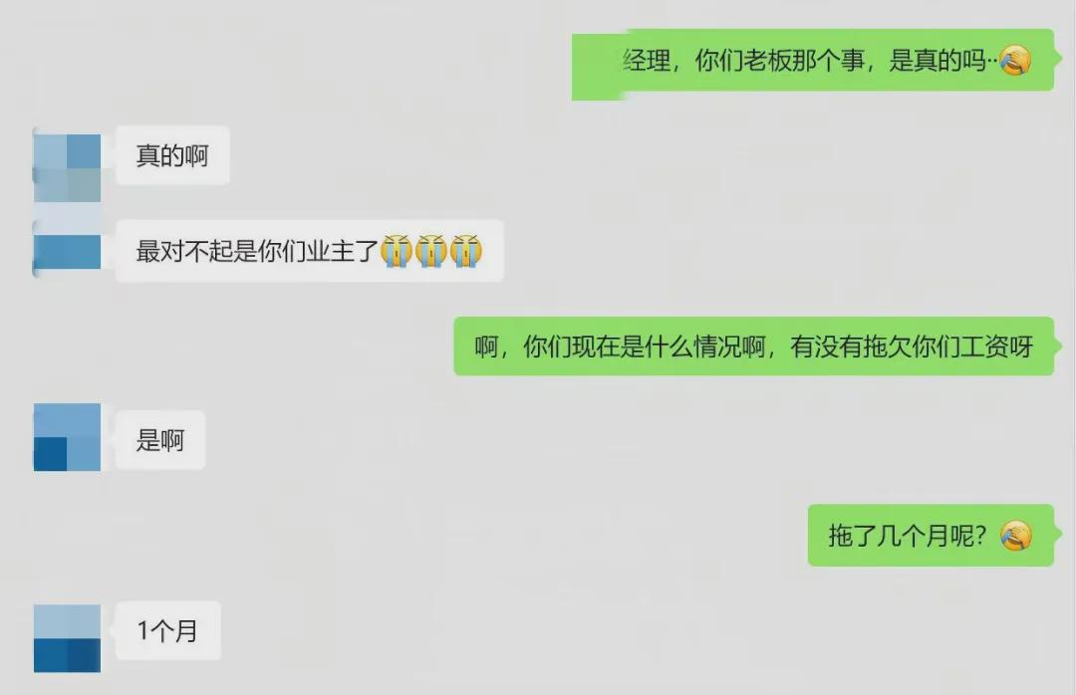The image size is (1076, 695).
Task: Click the text "最对不起是你们业主了"
Action: [x=257, y=251]
